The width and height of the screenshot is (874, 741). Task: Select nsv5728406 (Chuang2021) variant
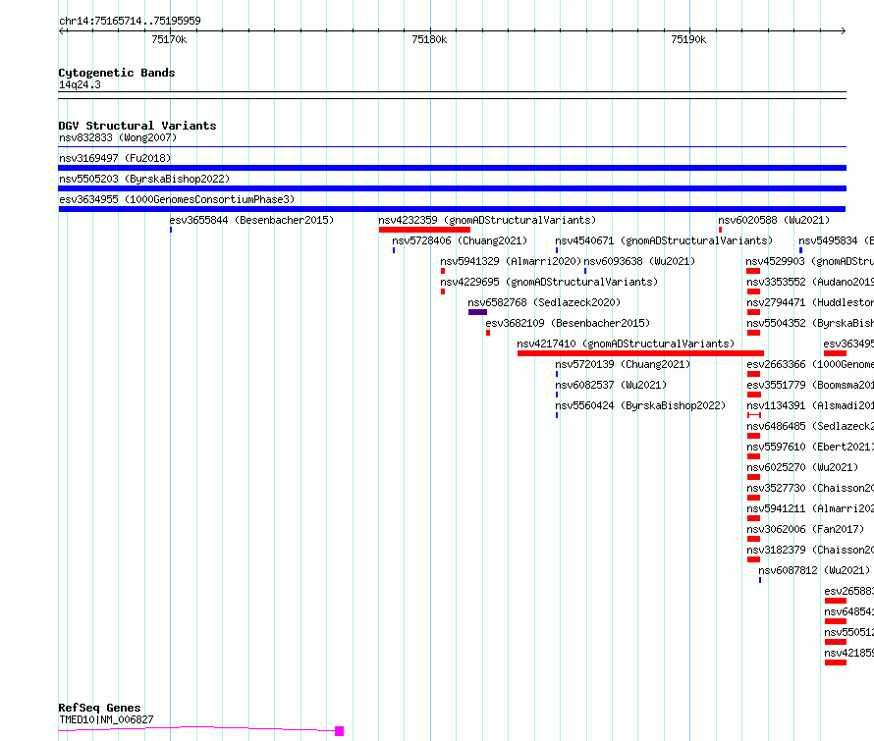pyautogui.click(x=460, y=240)
